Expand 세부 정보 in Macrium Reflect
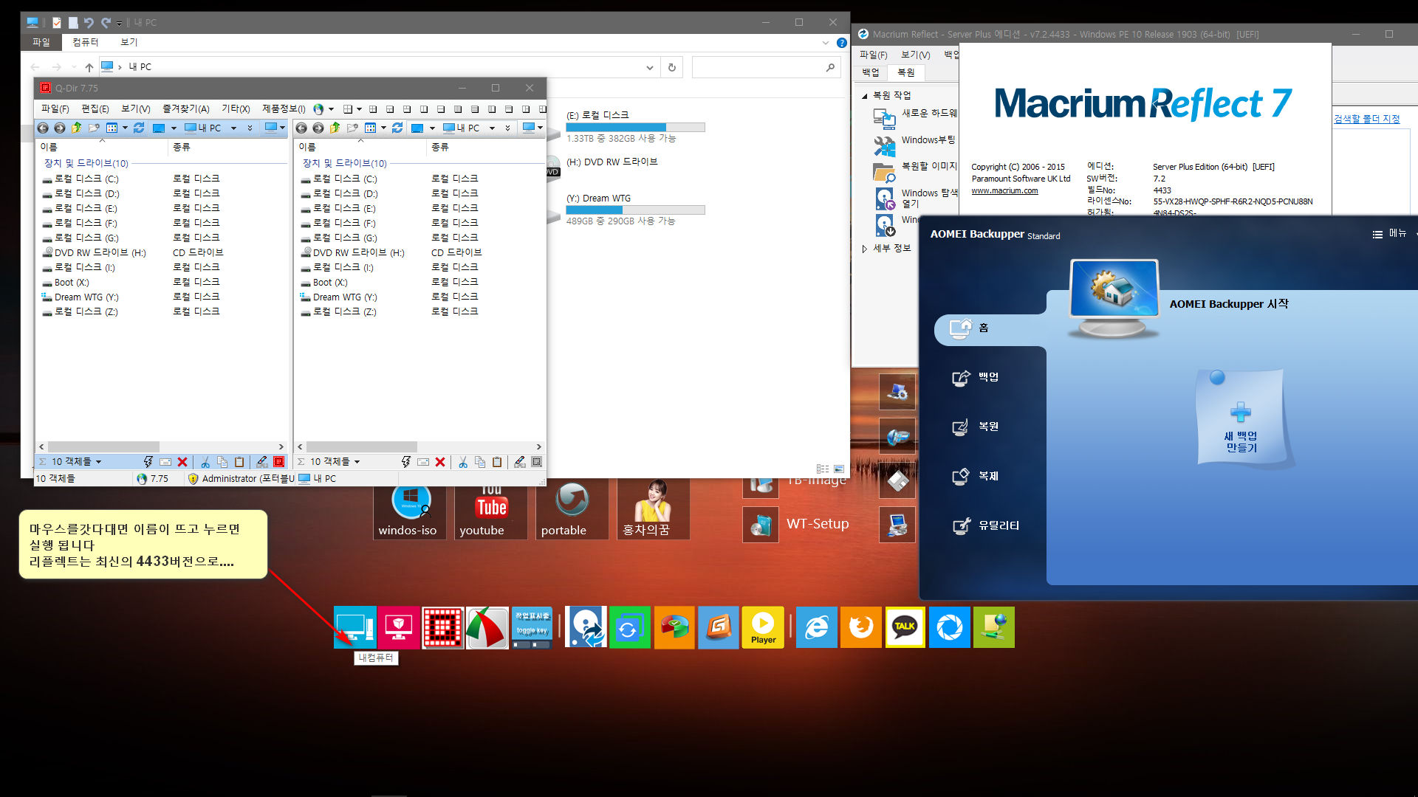 (865, 249)
